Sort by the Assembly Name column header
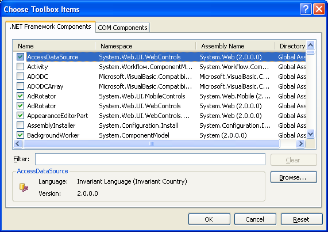Viewport: 328px width, 232px height. (x=235, y=46)
